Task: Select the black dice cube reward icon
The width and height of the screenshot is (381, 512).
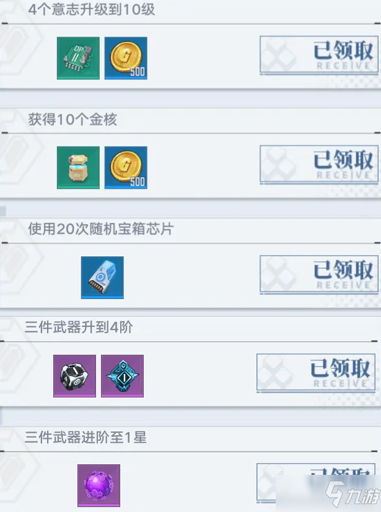Action: click(74, 376)
